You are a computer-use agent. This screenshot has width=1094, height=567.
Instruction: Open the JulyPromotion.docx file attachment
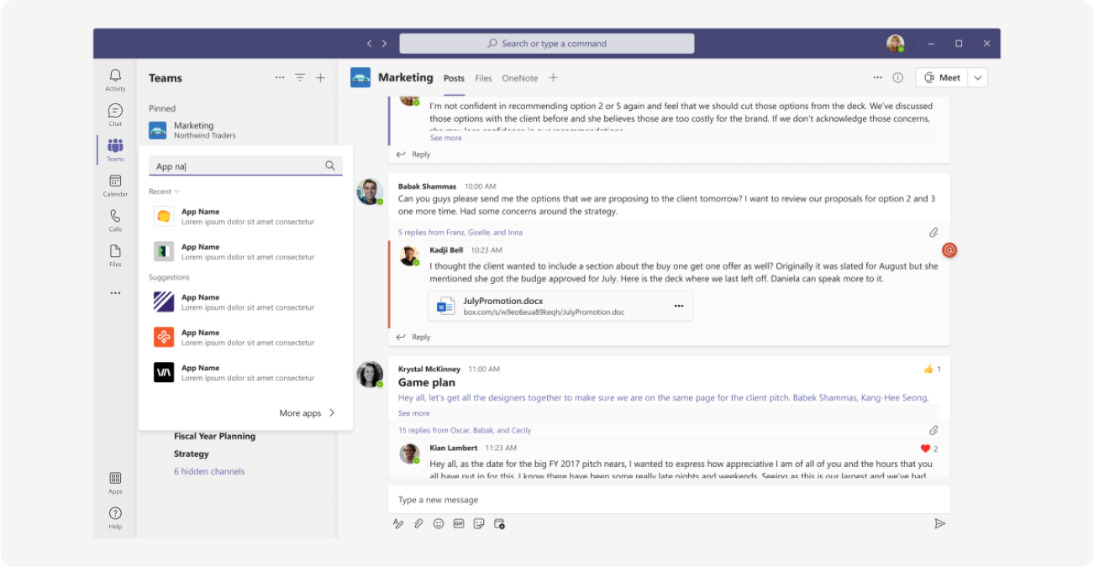[x=560, y=307]
